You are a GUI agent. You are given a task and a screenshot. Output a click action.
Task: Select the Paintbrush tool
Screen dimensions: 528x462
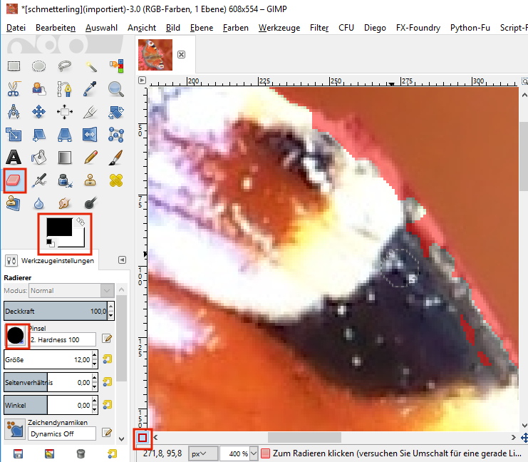[x=116, y=158]
